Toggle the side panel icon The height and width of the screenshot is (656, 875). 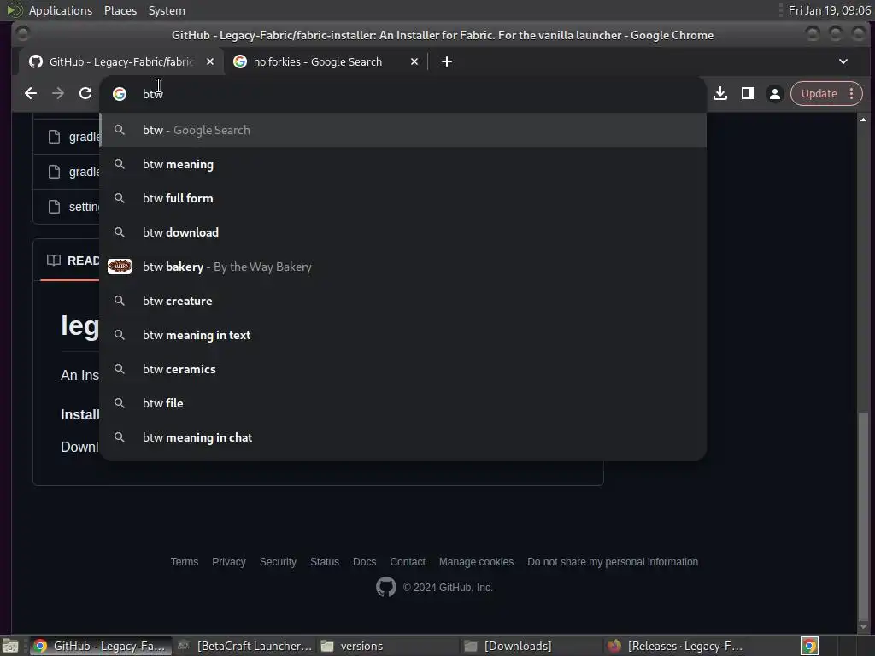pyautogui.click(x=748, y=94)
